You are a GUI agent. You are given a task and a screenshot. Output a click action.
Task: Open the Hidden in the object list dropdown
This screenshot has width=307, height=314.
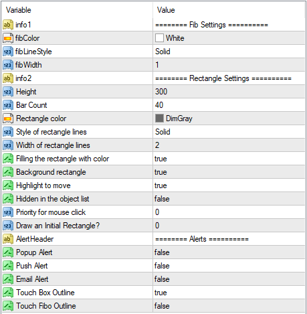[229, 199]
